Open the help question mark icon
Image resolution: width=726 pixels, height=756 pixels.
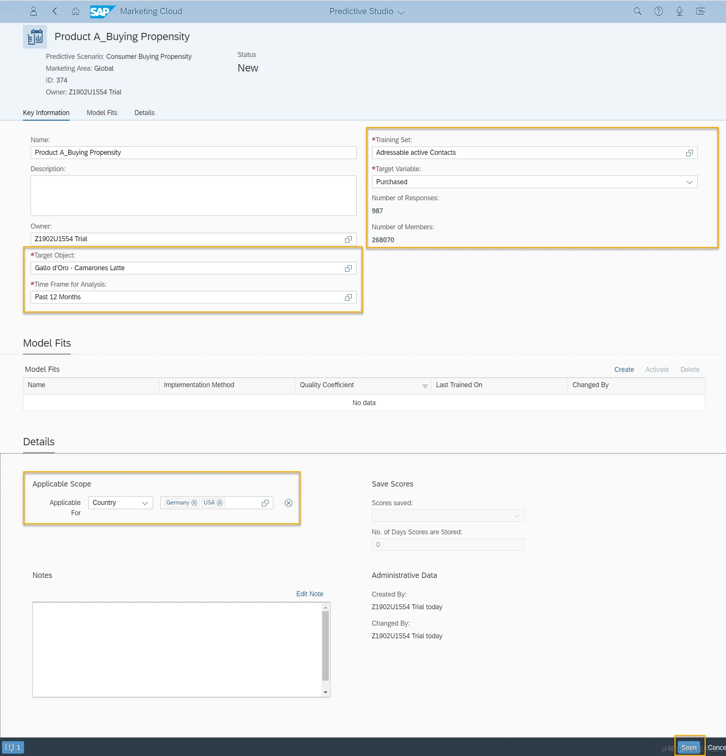658,11
